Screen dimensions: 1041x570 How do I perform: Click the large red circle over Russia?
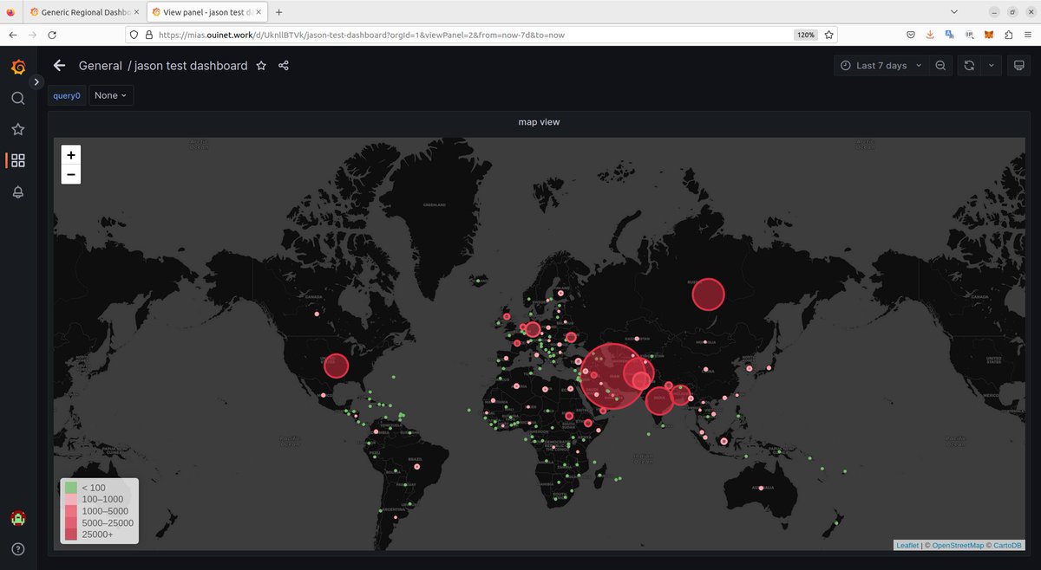point(708,295)
